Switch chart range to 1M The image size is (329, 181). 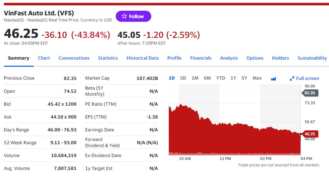tap(195, 78)
